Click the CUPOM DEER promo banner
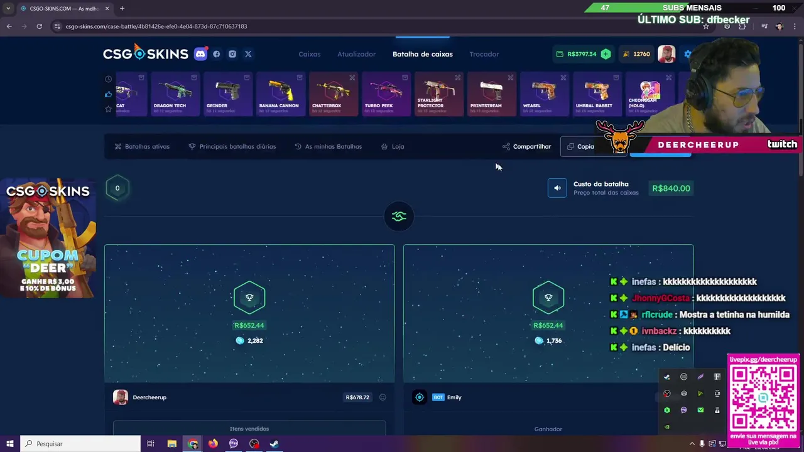Image resolution: width=804 pixels, height=452 pixels. coord(48,239)
